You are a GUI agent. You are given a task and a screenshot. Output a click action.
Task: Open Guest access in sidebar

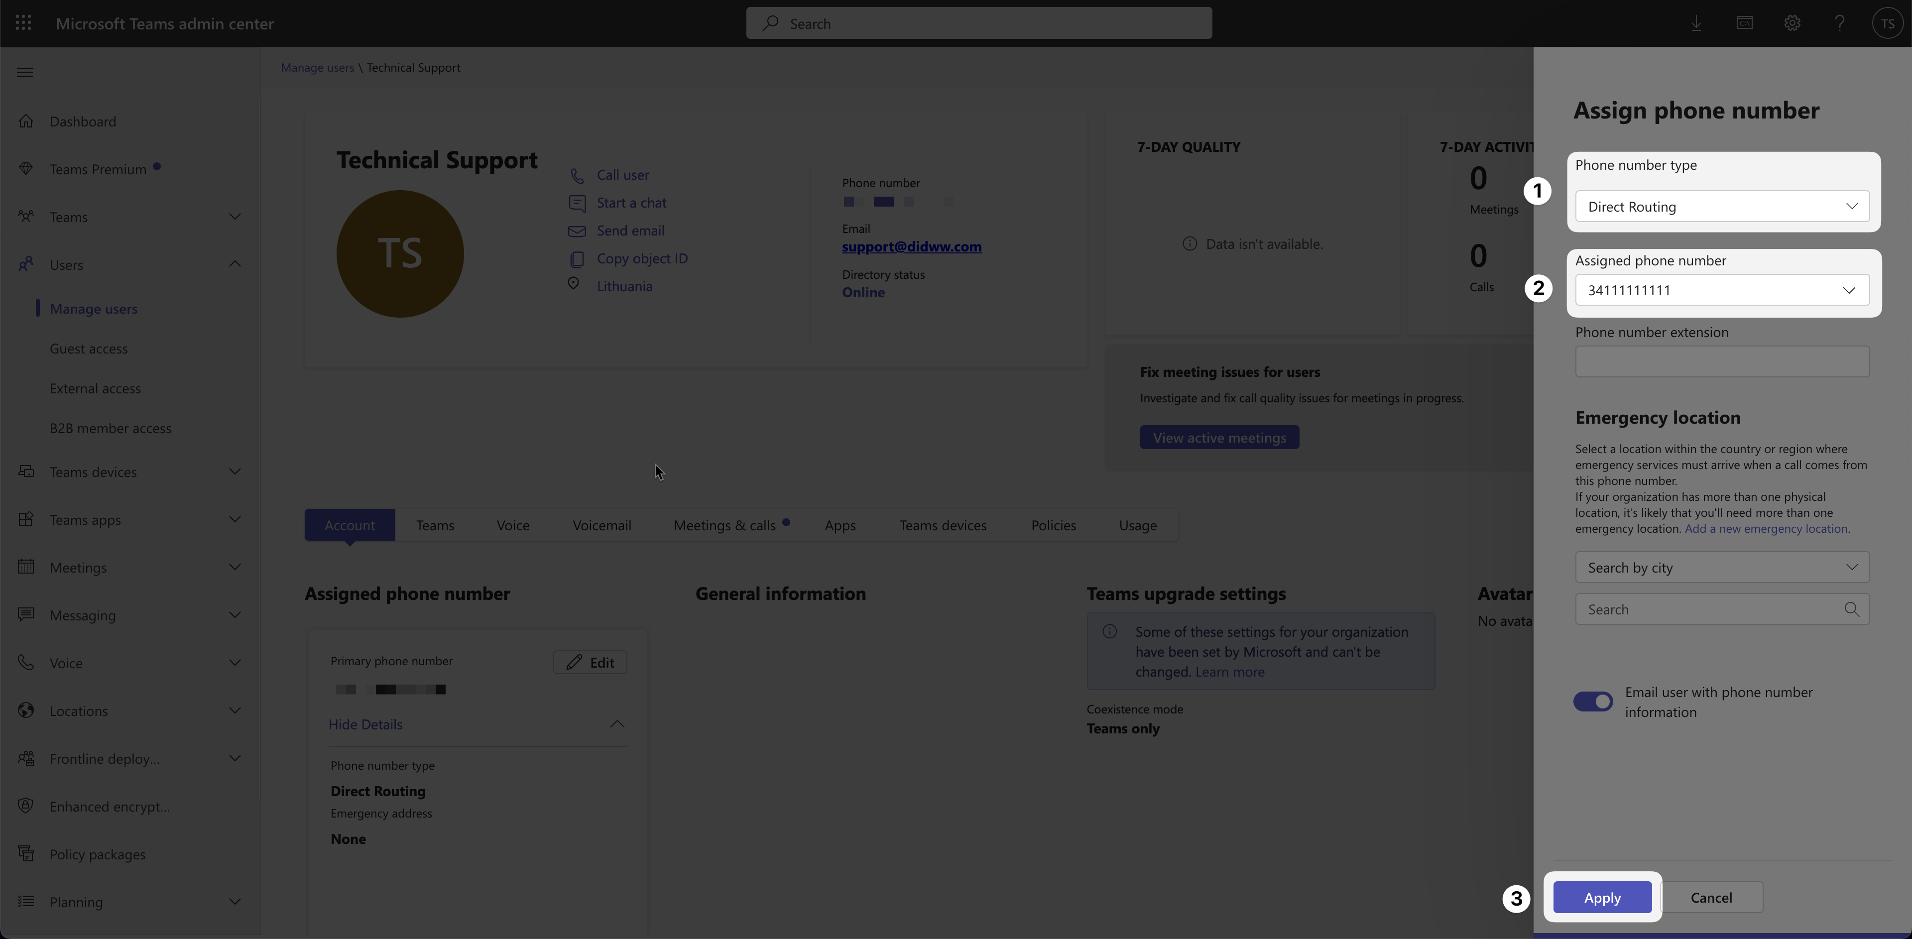click(88, 348)
